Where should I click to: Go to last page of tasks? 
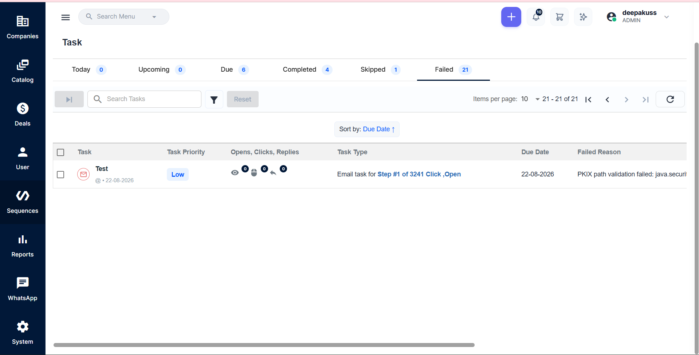[645, 99]
